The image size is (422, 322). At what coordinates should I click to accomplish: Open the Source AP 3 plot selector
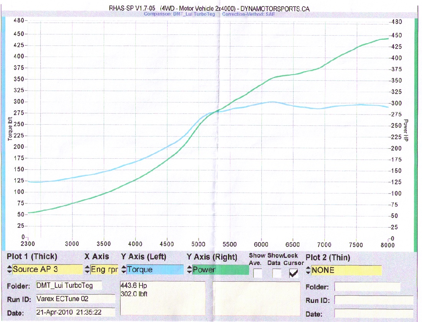coord(48,269)
